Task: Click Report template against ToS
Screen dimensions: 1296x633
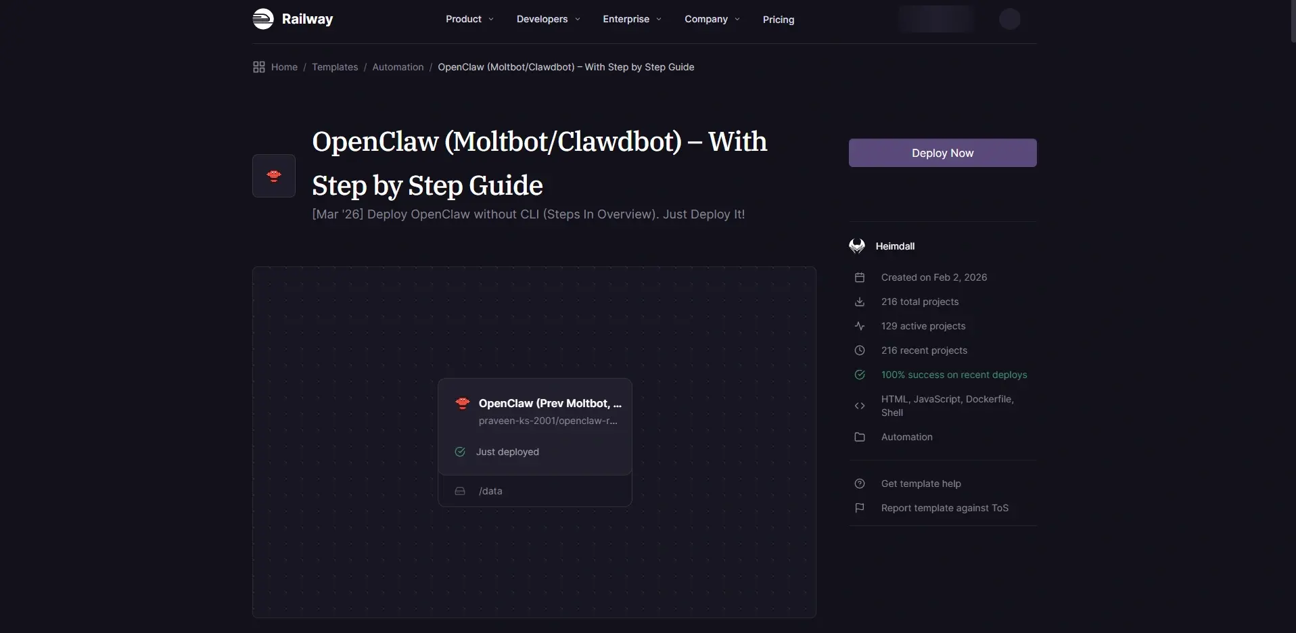Action: (943, 507)
